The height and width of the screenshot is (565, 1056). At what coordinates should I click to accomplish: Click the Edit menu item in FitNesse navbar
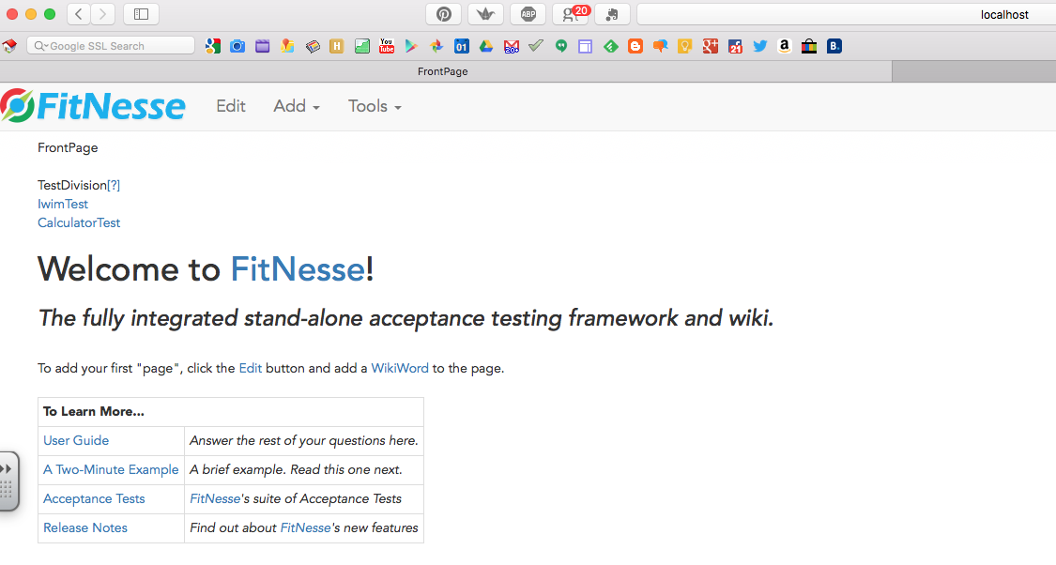231,106
